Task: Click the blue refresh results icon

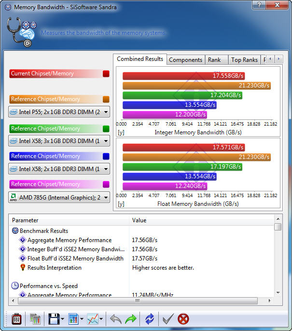Action: pyautogui.click(x=150, y=319)
